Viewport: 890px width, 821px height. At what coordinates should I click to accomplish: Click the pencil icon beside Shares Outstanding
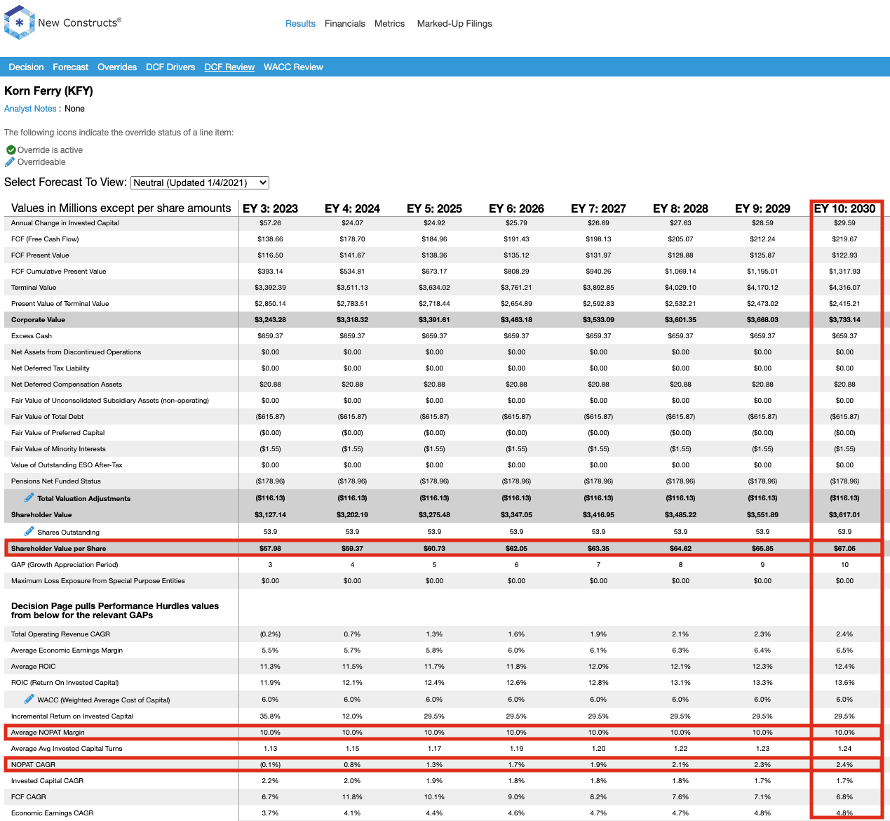point(29,531)
